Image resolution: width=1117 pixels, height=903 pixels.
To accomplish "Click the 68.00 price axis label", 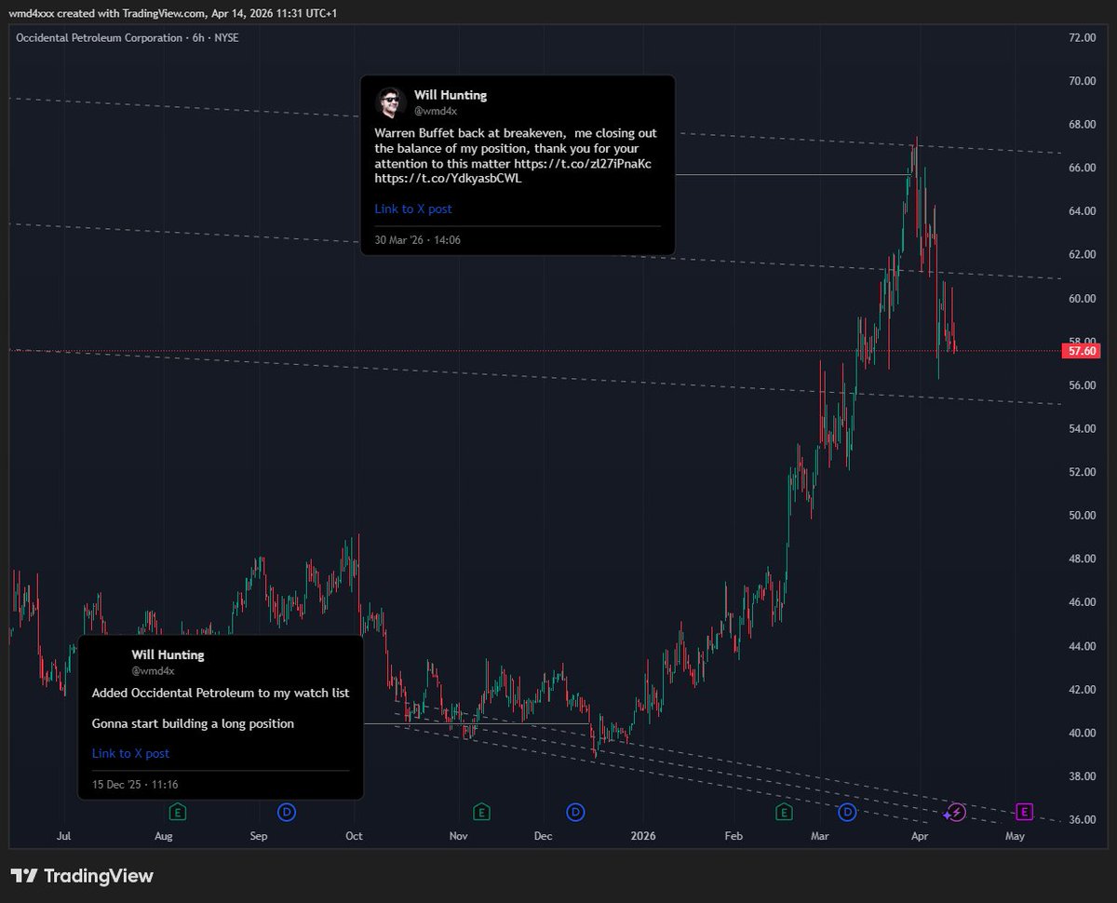I will pyautogui.click(x=1082, y=125).
